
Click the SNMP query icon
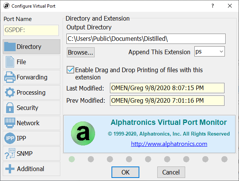(x=10, y=154)
